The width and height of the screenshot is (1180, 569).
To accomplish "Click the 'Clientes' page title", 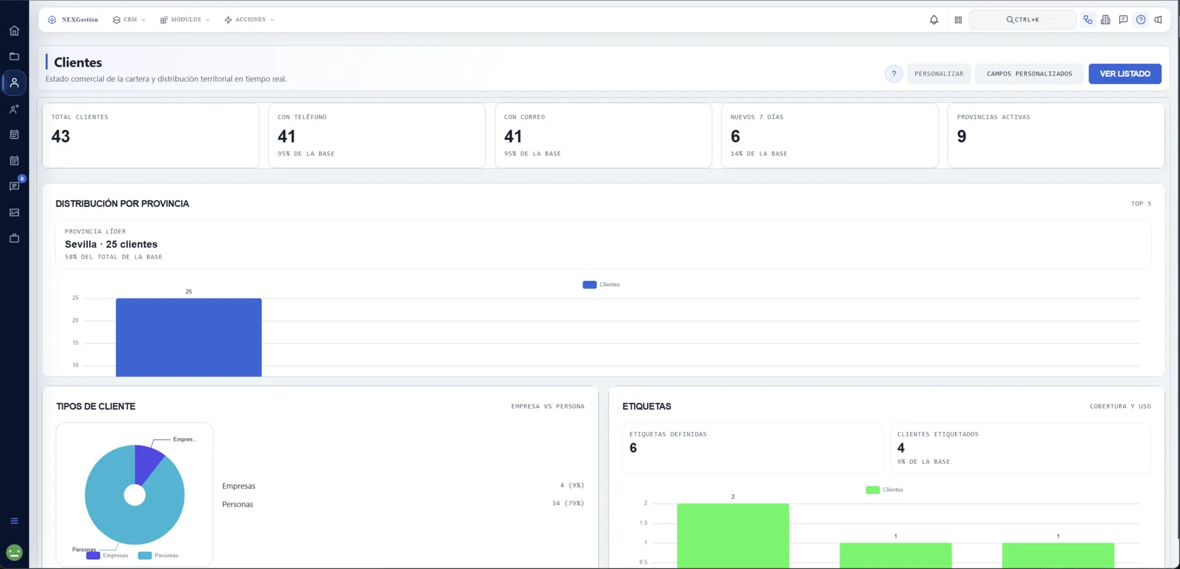I will 78,62.
